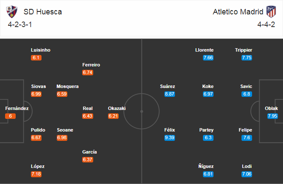Select goalkeeper Fernández's rating of 6
283x184 pixels.
(x=11, y=116)
